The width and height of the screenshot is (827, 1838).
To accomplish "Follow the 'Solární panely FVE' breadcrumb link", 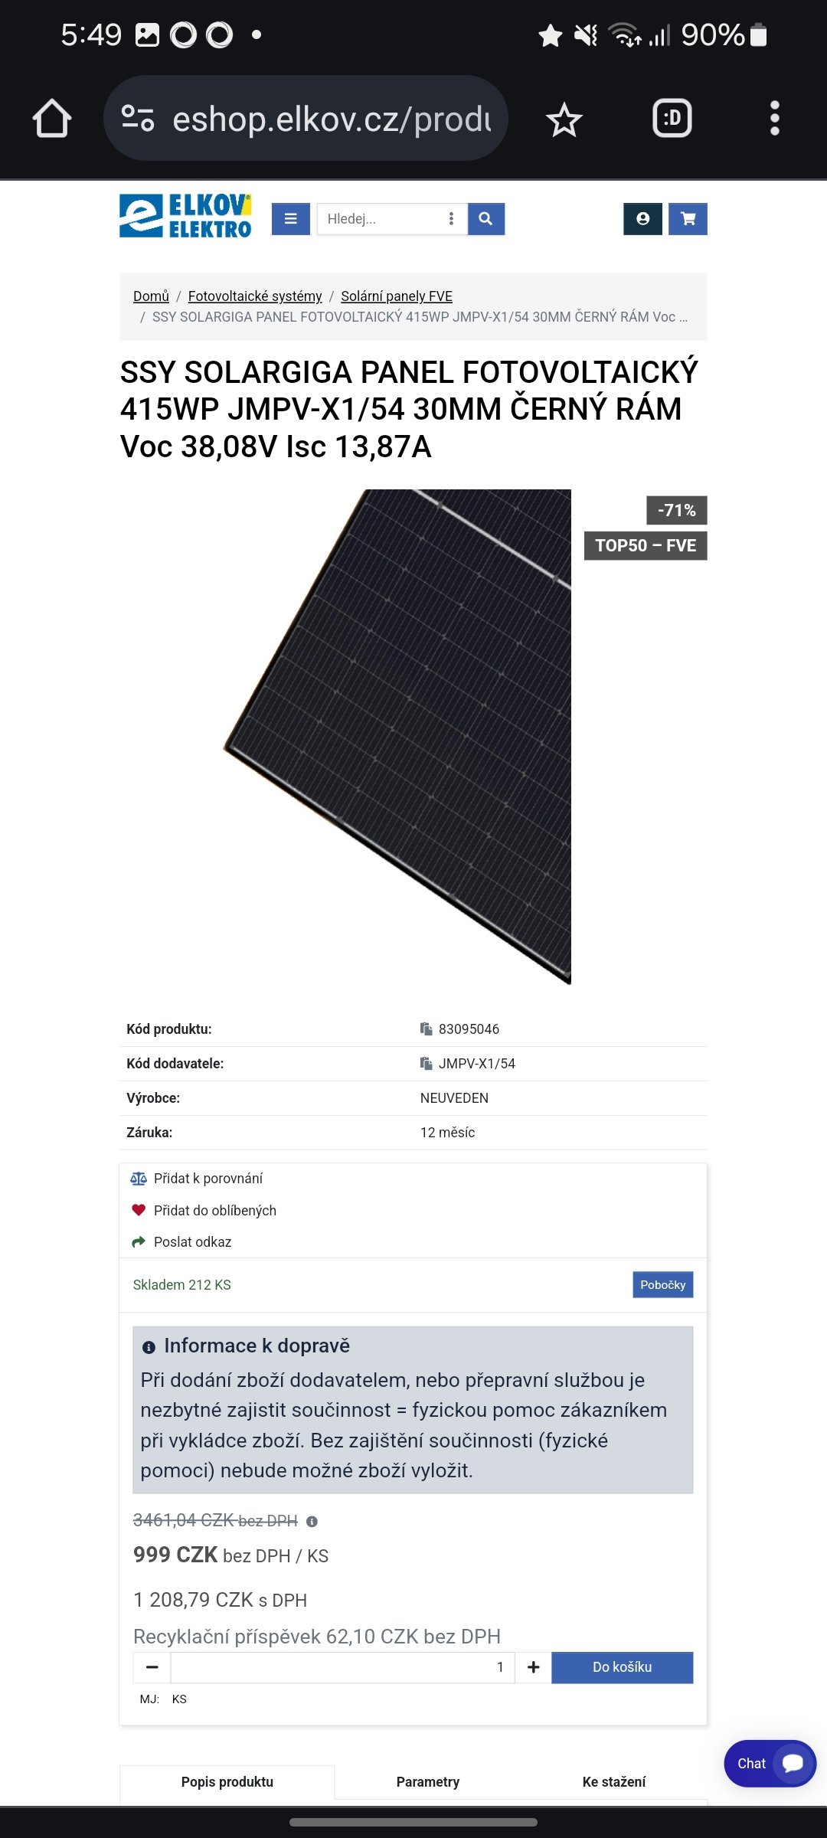I will (x=397, y=296).
